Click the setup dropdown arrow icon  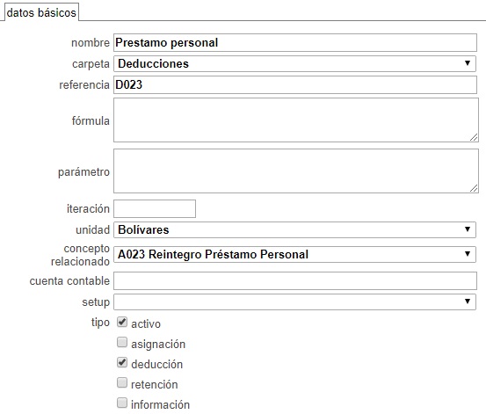468,301
